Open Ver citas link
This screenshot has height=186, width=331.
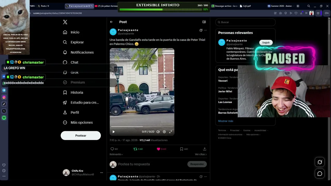[201, 154]
